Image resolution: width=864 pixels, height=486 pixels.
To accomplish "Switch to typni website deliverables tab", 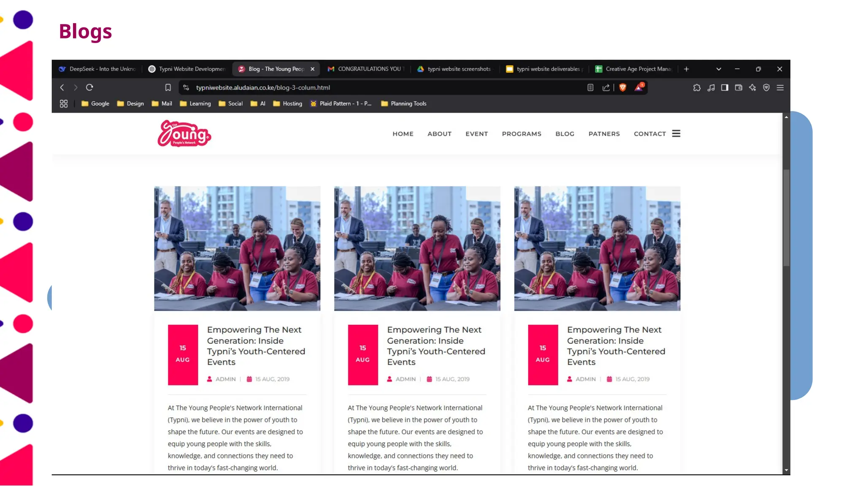I will coord(544,69).
